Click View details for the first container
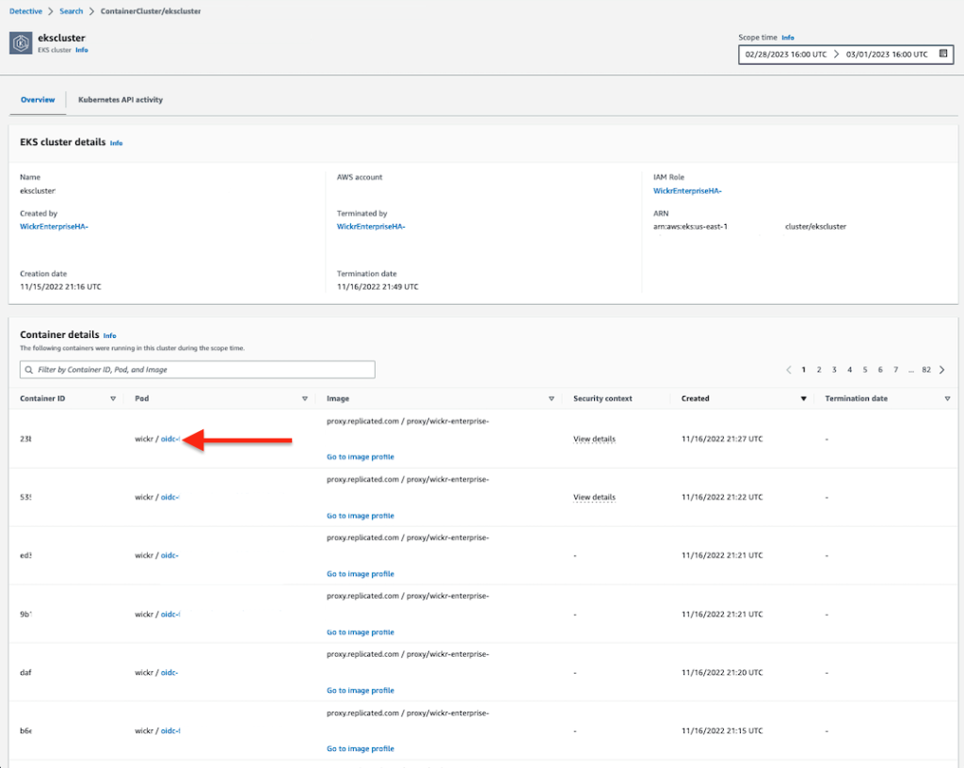Screen dimensions: 964x768 [x=594, y=439]
